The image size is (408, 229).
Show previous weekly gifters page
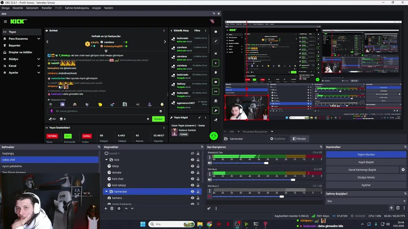tap(47, 42)
